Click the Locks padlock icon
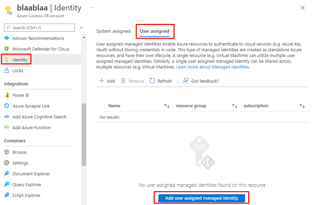The height and width of the screenshot is (205, 312). [6, 70]
